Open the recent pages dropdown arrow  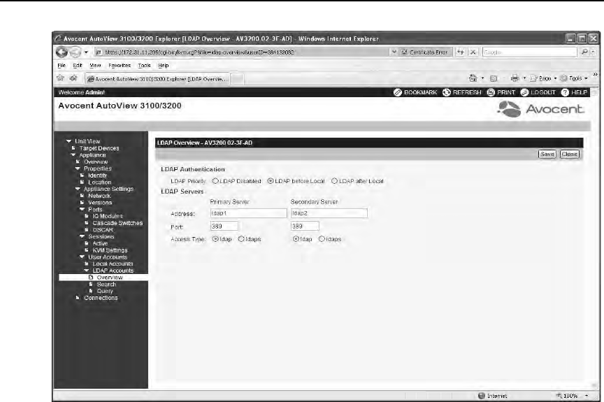pos(86,52)
